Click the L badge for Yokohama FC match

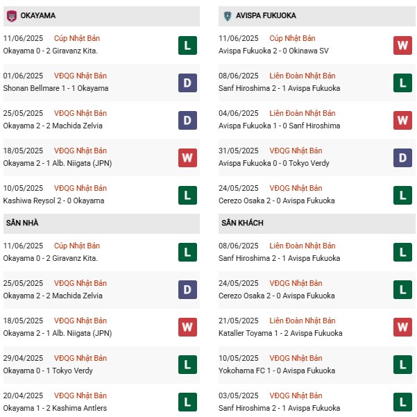coord(402,365)
